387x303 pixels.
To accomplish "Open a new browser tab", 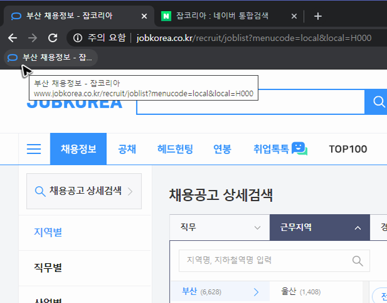I will [317, 16].
